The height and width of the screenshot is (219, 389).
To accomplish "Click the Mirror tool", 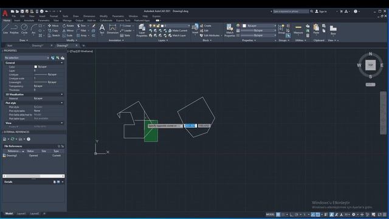I will point(68,30).
